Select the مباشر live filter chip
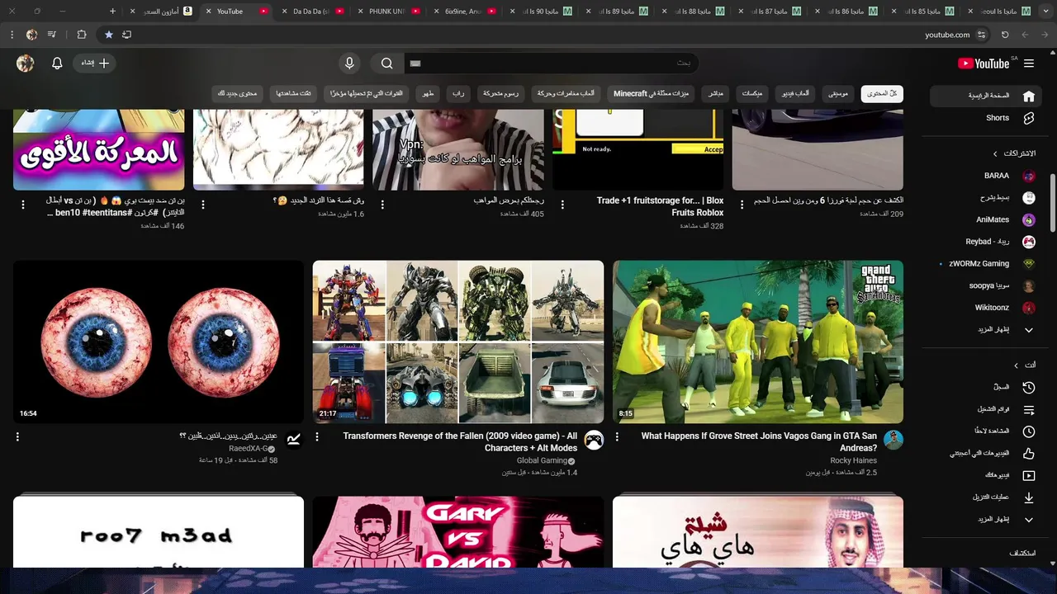The width and height of the screenshot is (1057, 594). coord(716,94)
